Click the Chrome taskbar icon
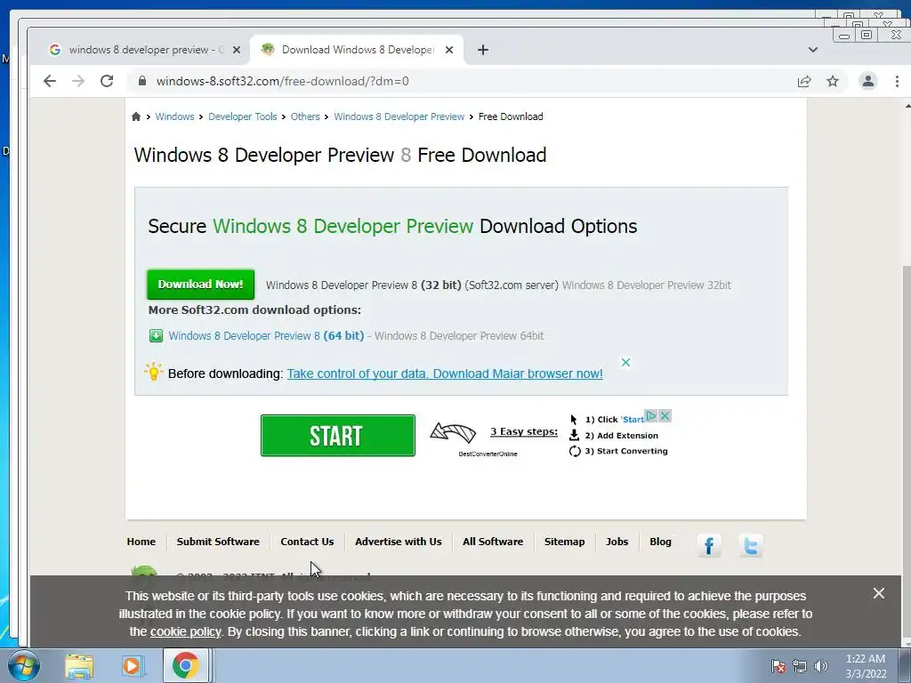The image size is (911, 683). [x=185, y=665]
